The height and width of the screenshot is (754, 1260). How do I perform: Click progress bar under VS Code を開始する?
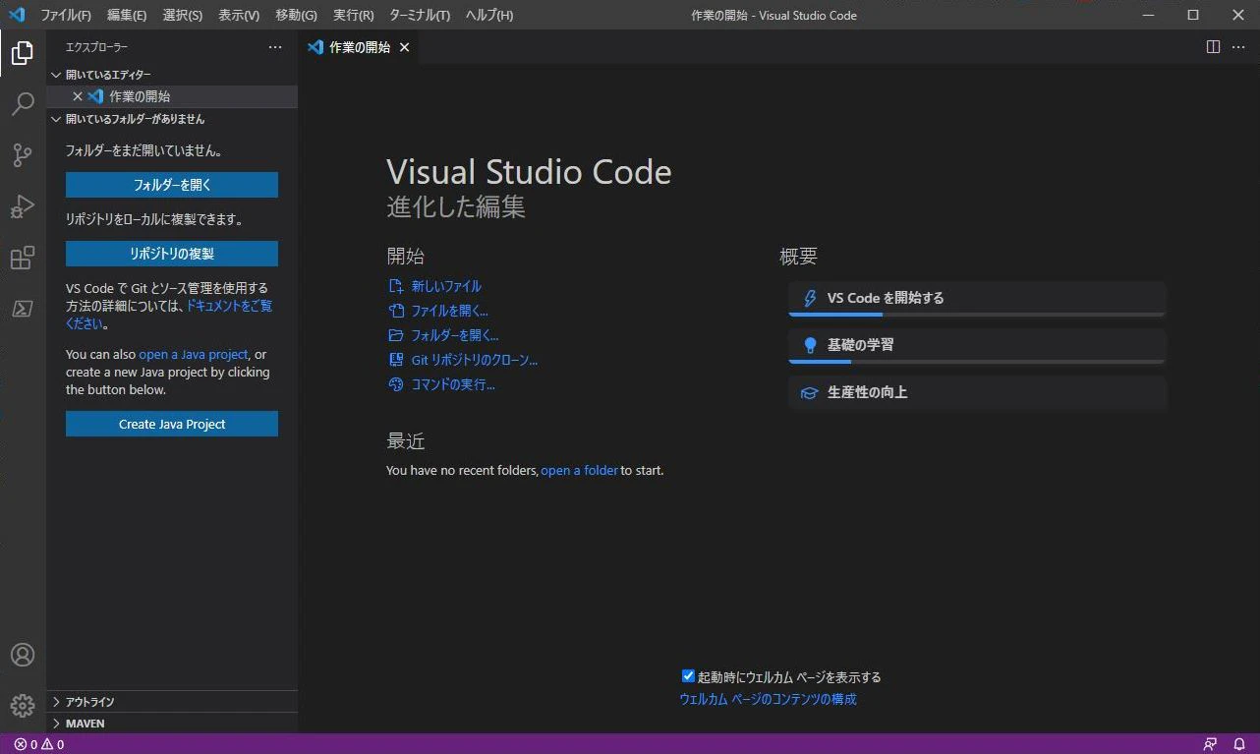point(977,315)
